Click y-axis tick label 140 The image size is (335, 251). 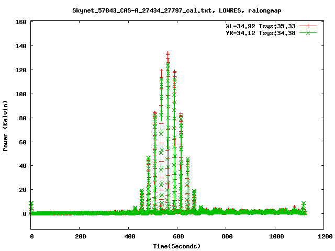pyautogui.click(x=21, y=46)
